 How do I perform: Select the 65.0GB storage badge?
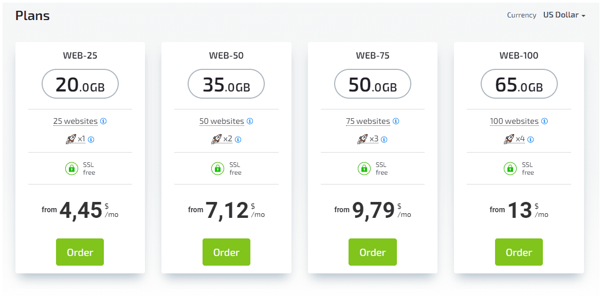(x=519, y=84)
